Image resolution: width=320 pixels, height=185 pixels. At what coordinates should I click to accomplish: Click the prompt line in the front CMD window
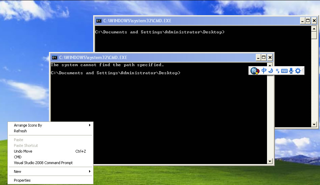click(x=116, y=73)
